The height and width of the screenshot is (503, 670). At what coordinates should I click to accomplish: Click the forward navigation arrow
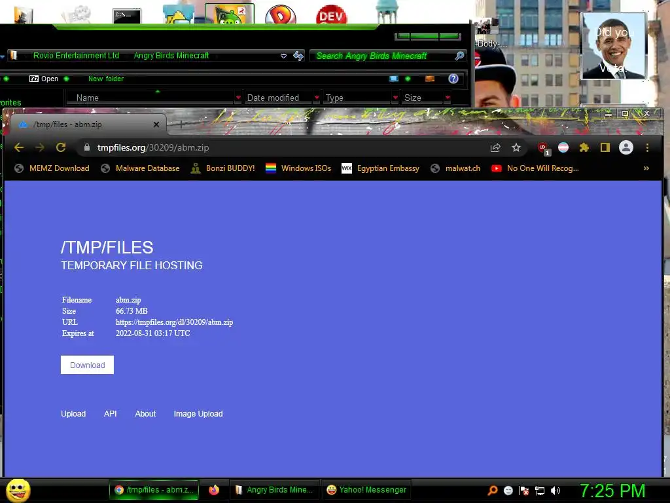40,147
